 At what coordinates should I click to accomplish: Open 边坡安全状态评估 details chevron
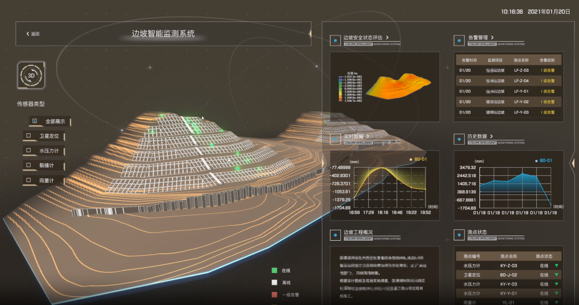387,38
